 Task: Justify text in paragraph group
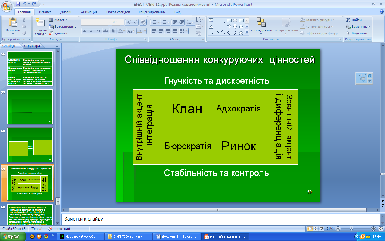[x=175, y=31]
